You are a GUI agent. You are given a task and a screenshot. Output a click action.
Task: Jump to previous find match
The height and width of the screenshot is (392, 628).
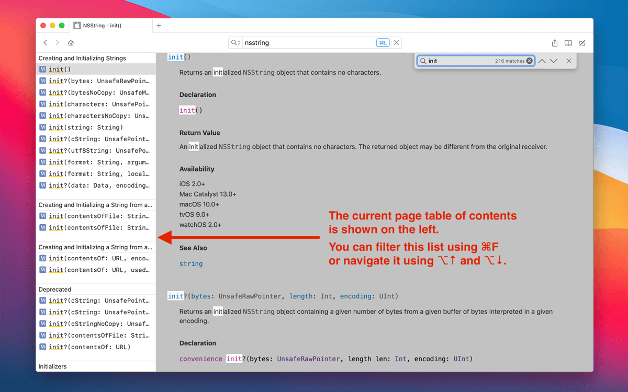tap(542, 61)
